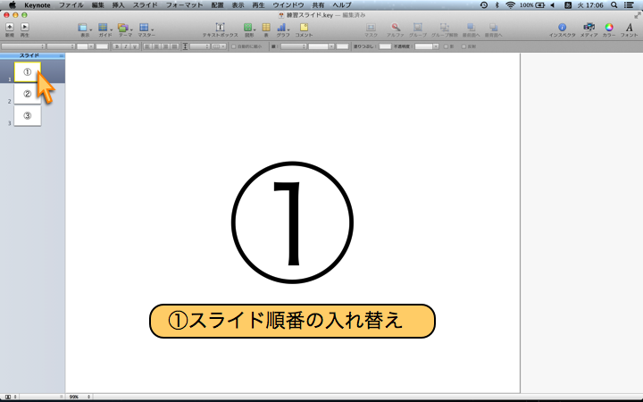This screenshot has height=402, width=643.
Task: Open the 配置 menu
Action: click(x=217, y=5)
